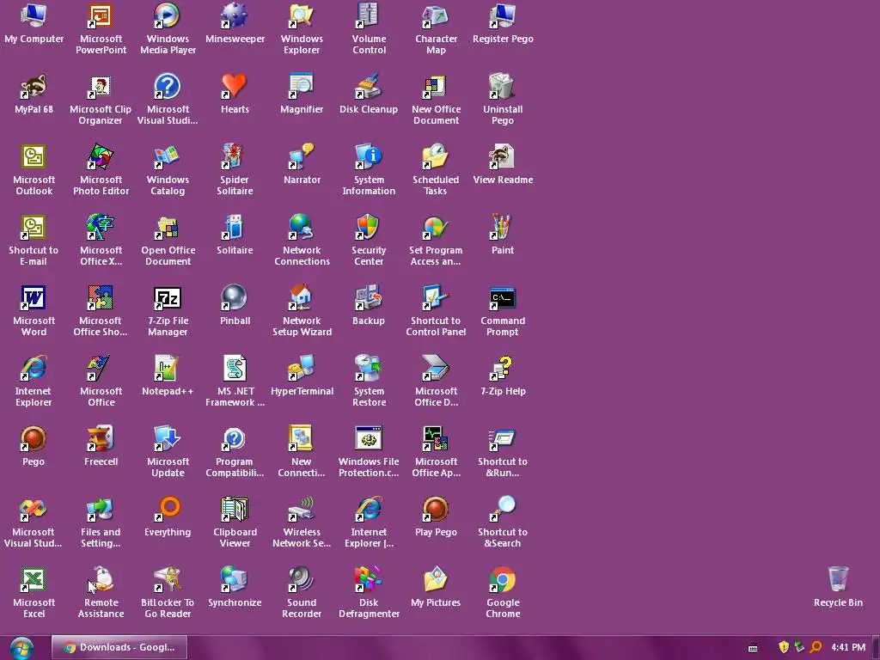Click the Register Pego icon
The width and height of the screenshot is (880, 660).
502,16
